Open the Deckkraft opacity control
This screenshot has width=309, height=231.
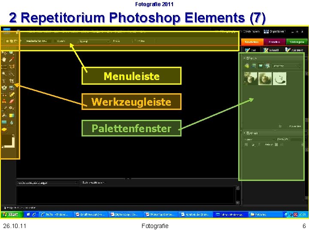pos(297,139)
